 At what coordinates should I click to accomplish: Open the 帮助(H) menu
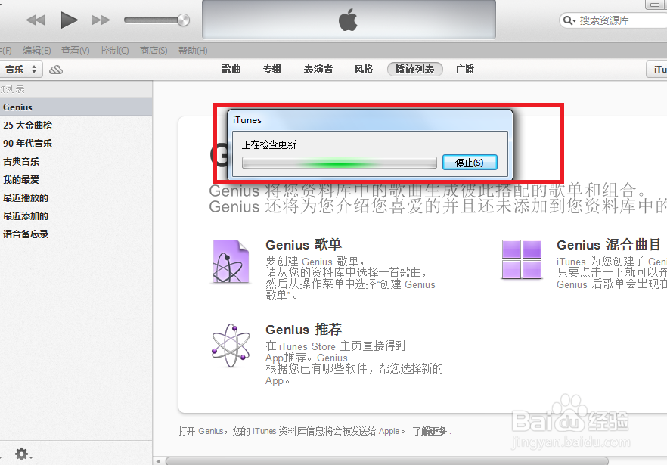point(193,51)
